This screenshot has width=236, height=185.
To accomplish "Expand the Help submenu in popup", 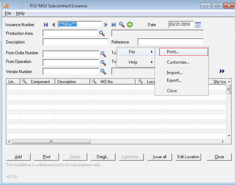I will pos(136,62).
